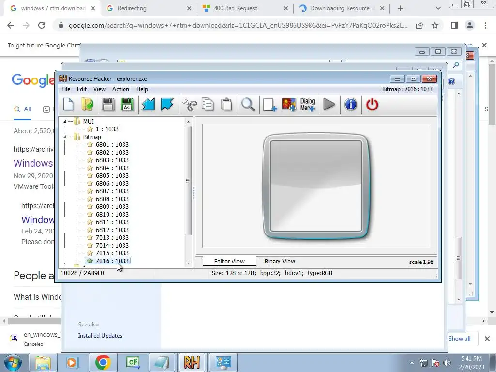496x372 pixels.
Task: Open Find with the magnifier icon
Action: pyautogui.click(x=248, y=105)
